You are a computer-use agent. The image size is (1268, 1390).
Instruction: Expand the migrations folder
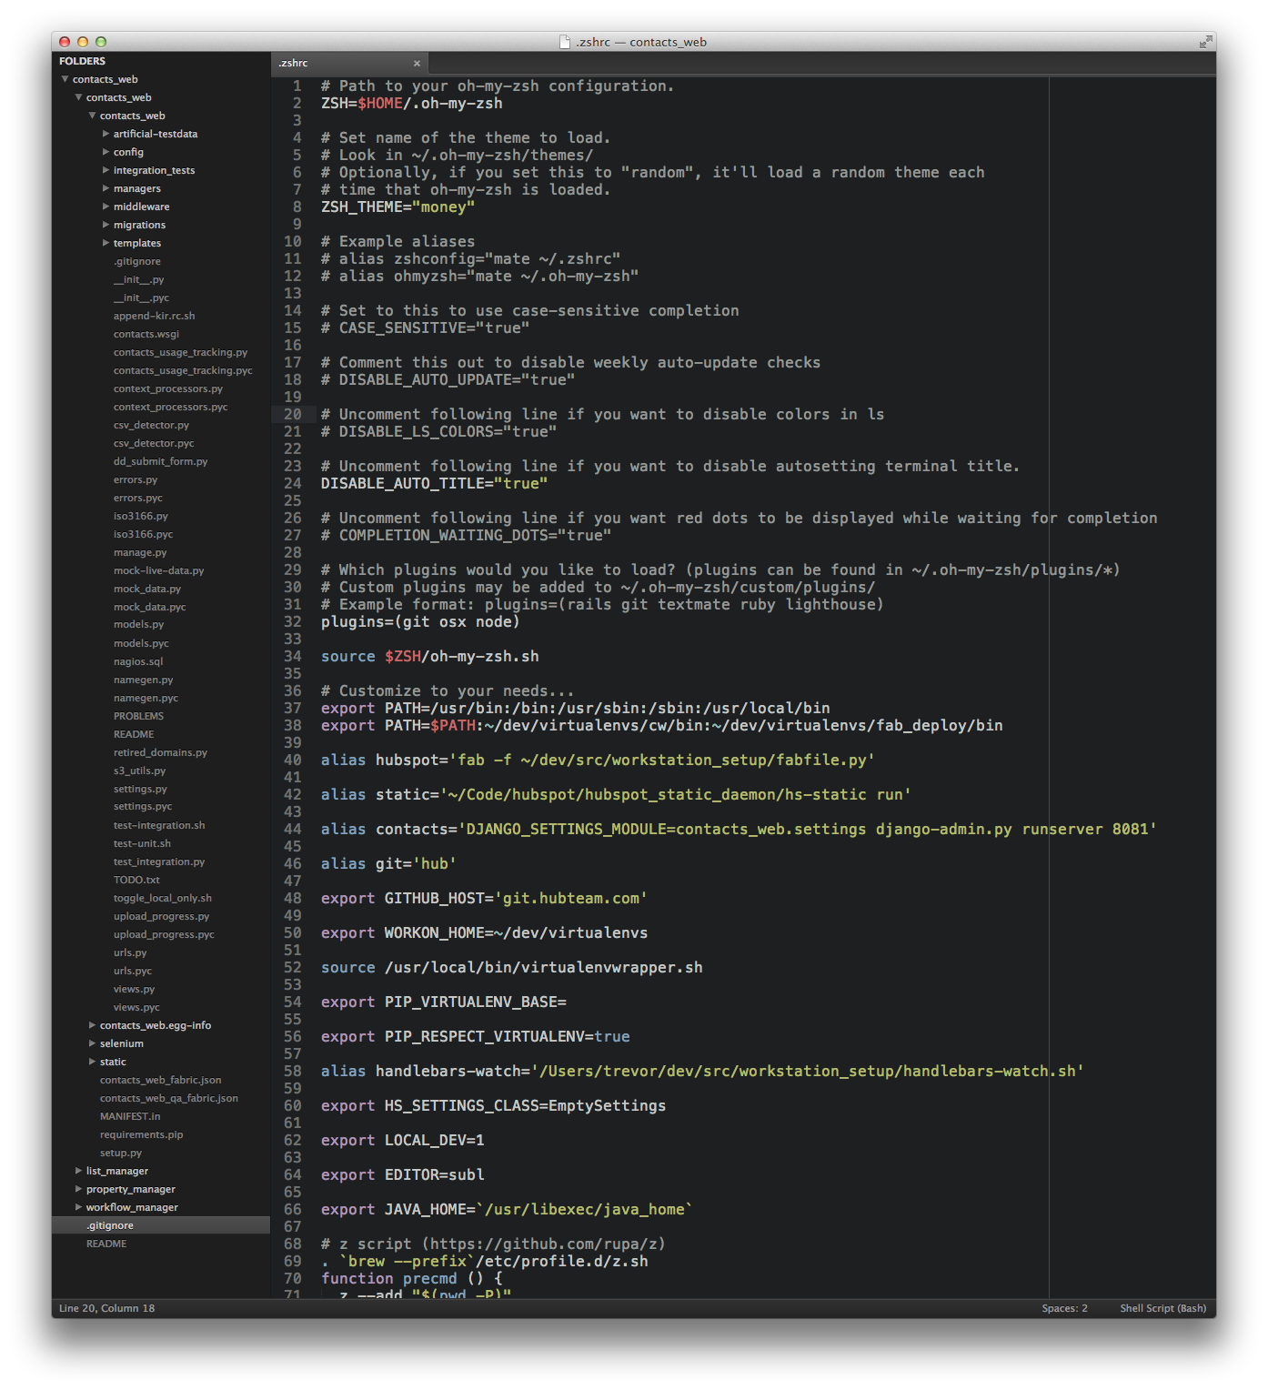(106, 225)
